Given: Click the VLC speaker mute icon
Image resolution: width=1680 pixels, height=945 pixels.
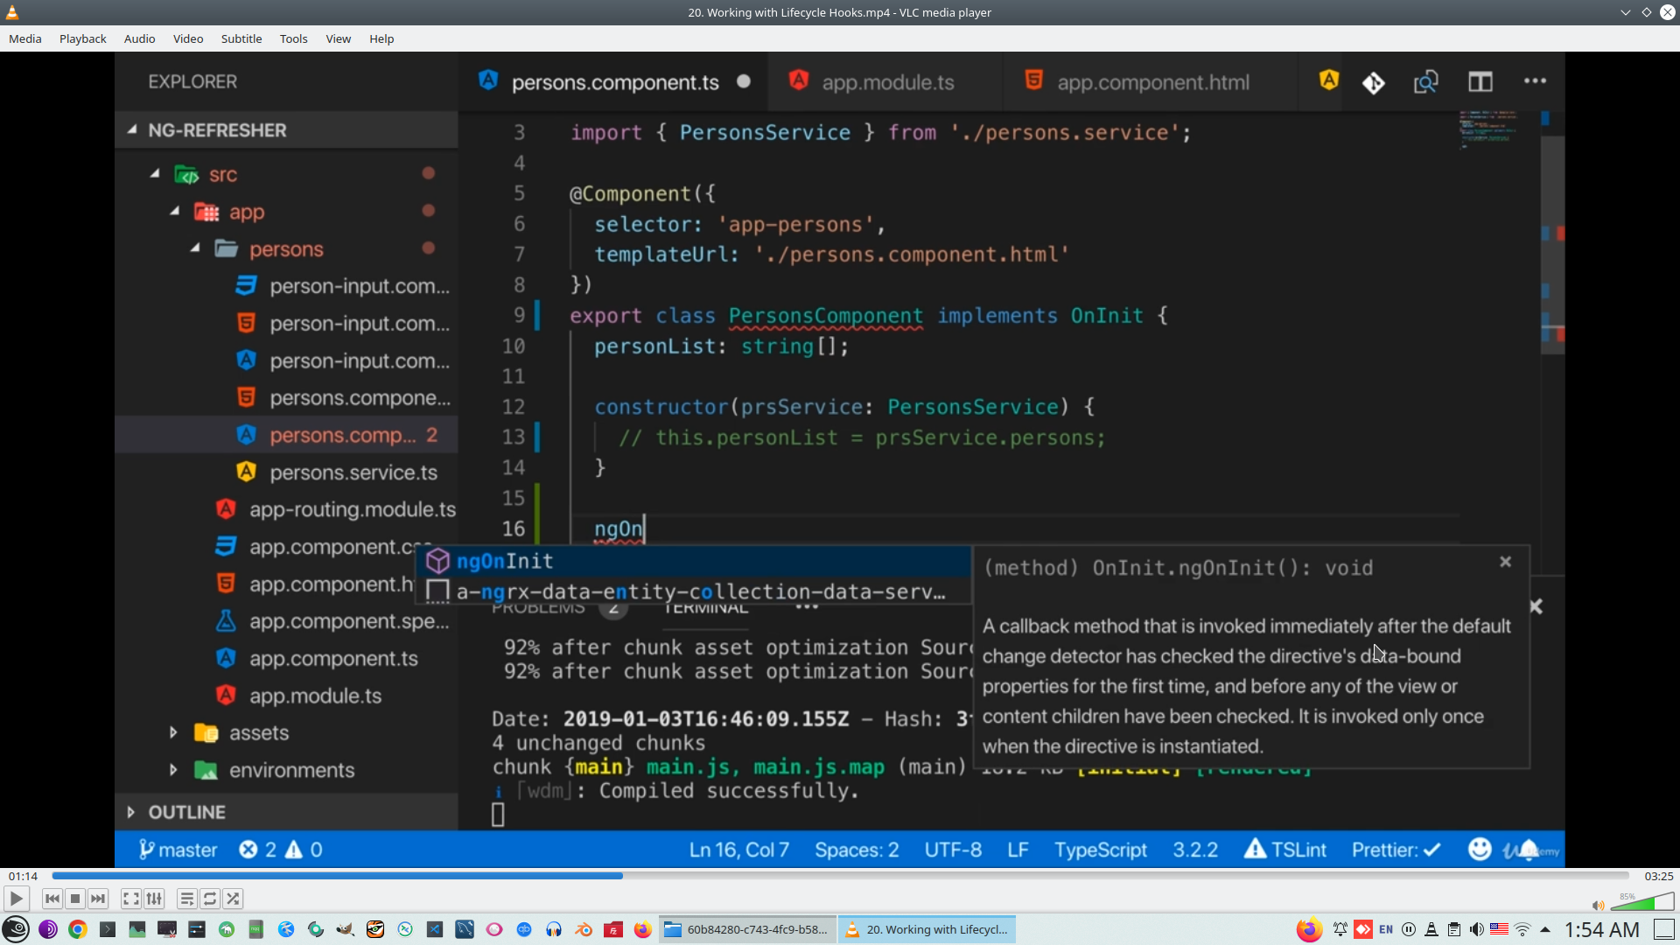Looking at the screenshot, I should [1598, 906].
